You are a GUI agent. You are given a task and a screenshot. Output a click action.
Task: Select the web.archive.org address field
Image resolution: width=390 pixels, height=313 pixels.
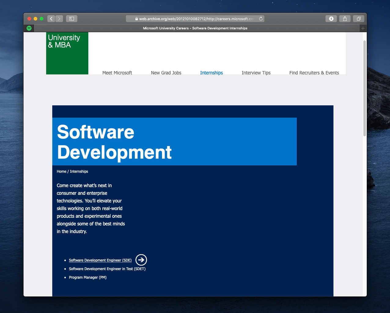pos(195,19)
